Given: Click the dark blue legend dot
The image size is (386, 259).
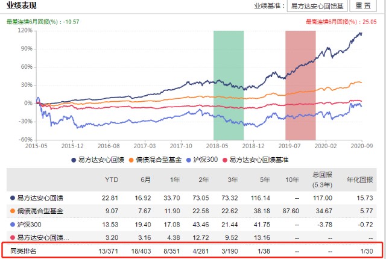Looking at the screenshot, I should pos(74,160).
